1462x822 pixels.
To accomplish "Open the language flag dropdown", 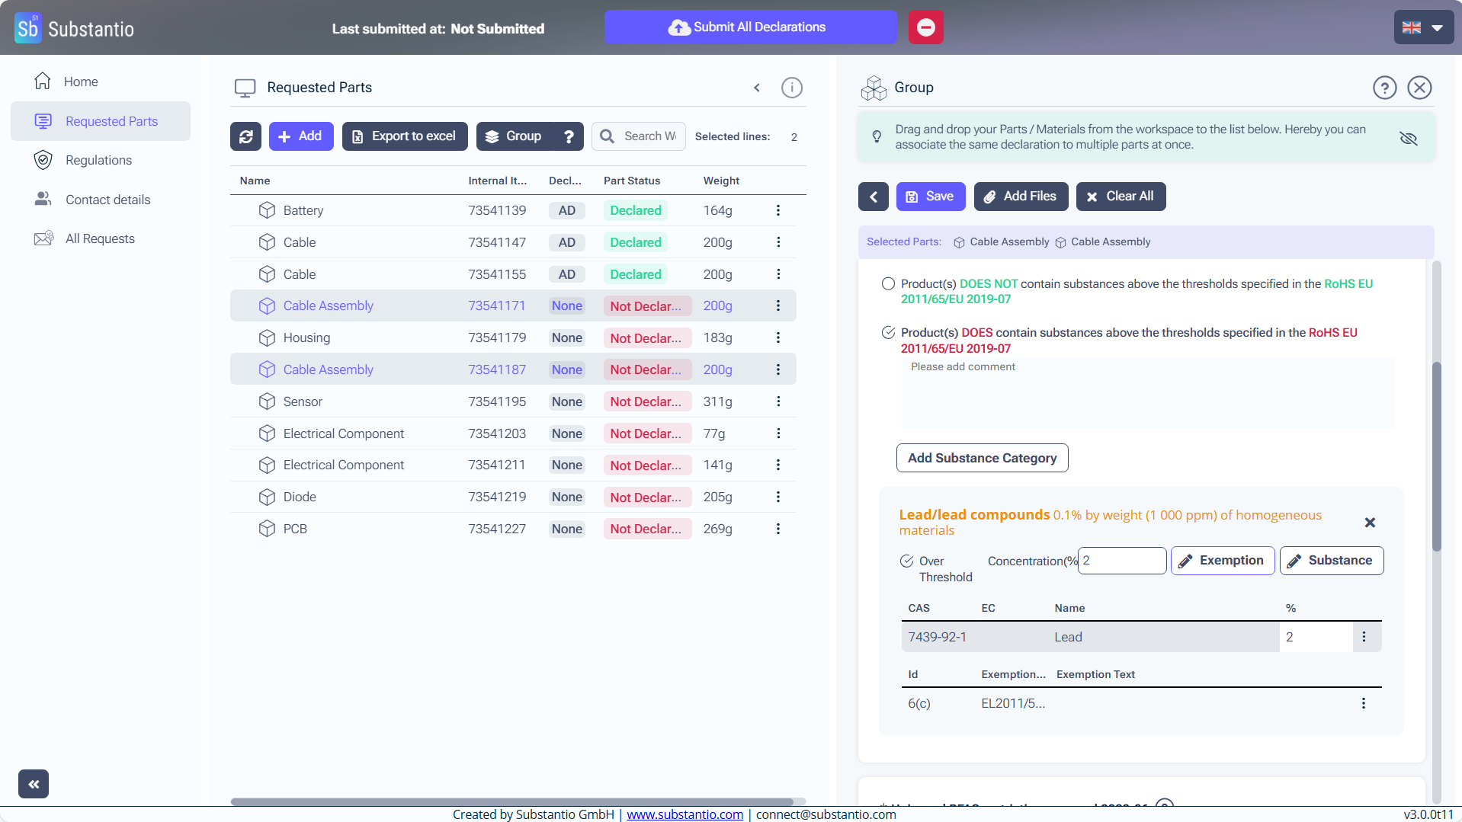I will (x=1422, y=27).
